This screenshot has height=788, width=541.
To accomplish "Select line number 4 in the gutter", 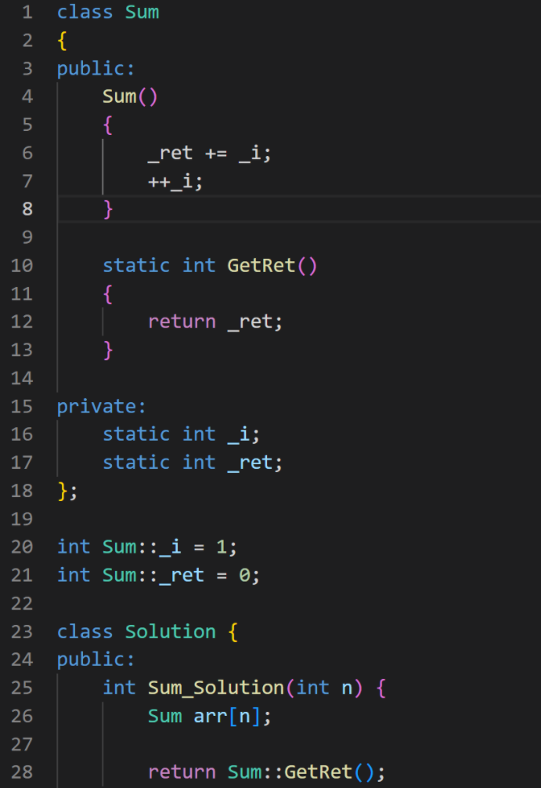I will [27, 96].
